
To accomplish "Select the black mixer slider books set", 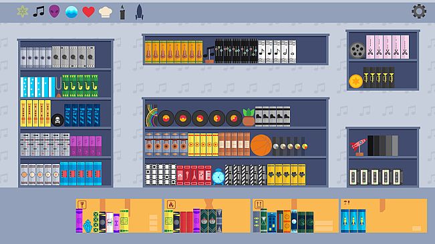I will 237,51.
